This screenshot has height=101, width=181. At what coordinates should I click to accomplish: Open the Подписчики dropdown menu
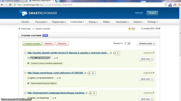(59, 22)
